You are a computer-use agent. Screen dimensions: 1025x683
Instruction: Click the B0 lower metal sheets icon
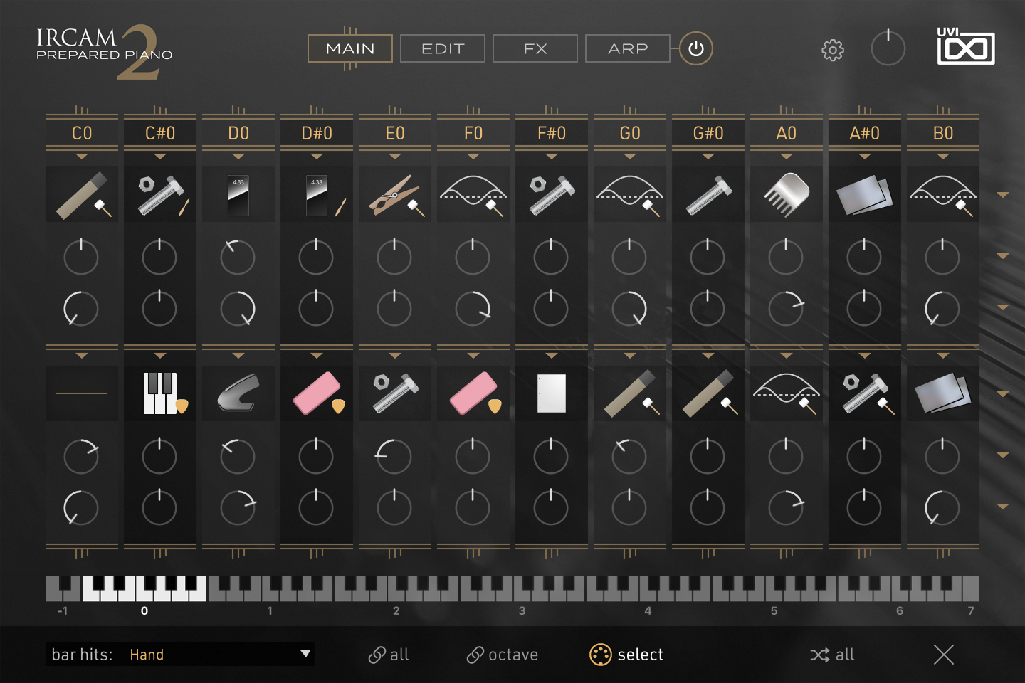[943, 393]
